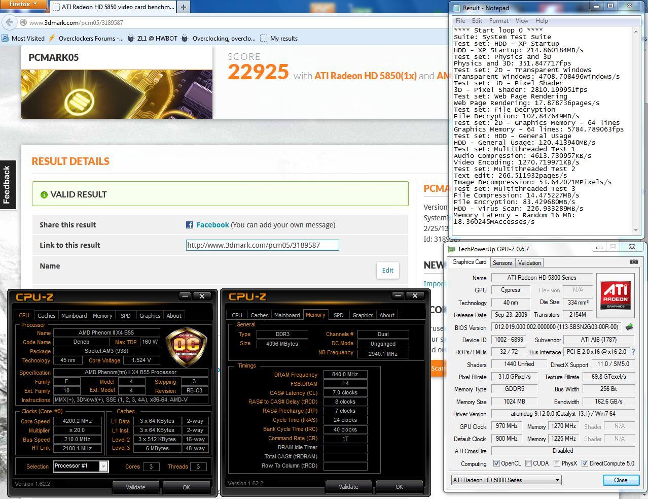The height and width of the screenshot is (499, 648).
Task: Click the Notepad scroll up arrow
Action: tap(635, 31)
